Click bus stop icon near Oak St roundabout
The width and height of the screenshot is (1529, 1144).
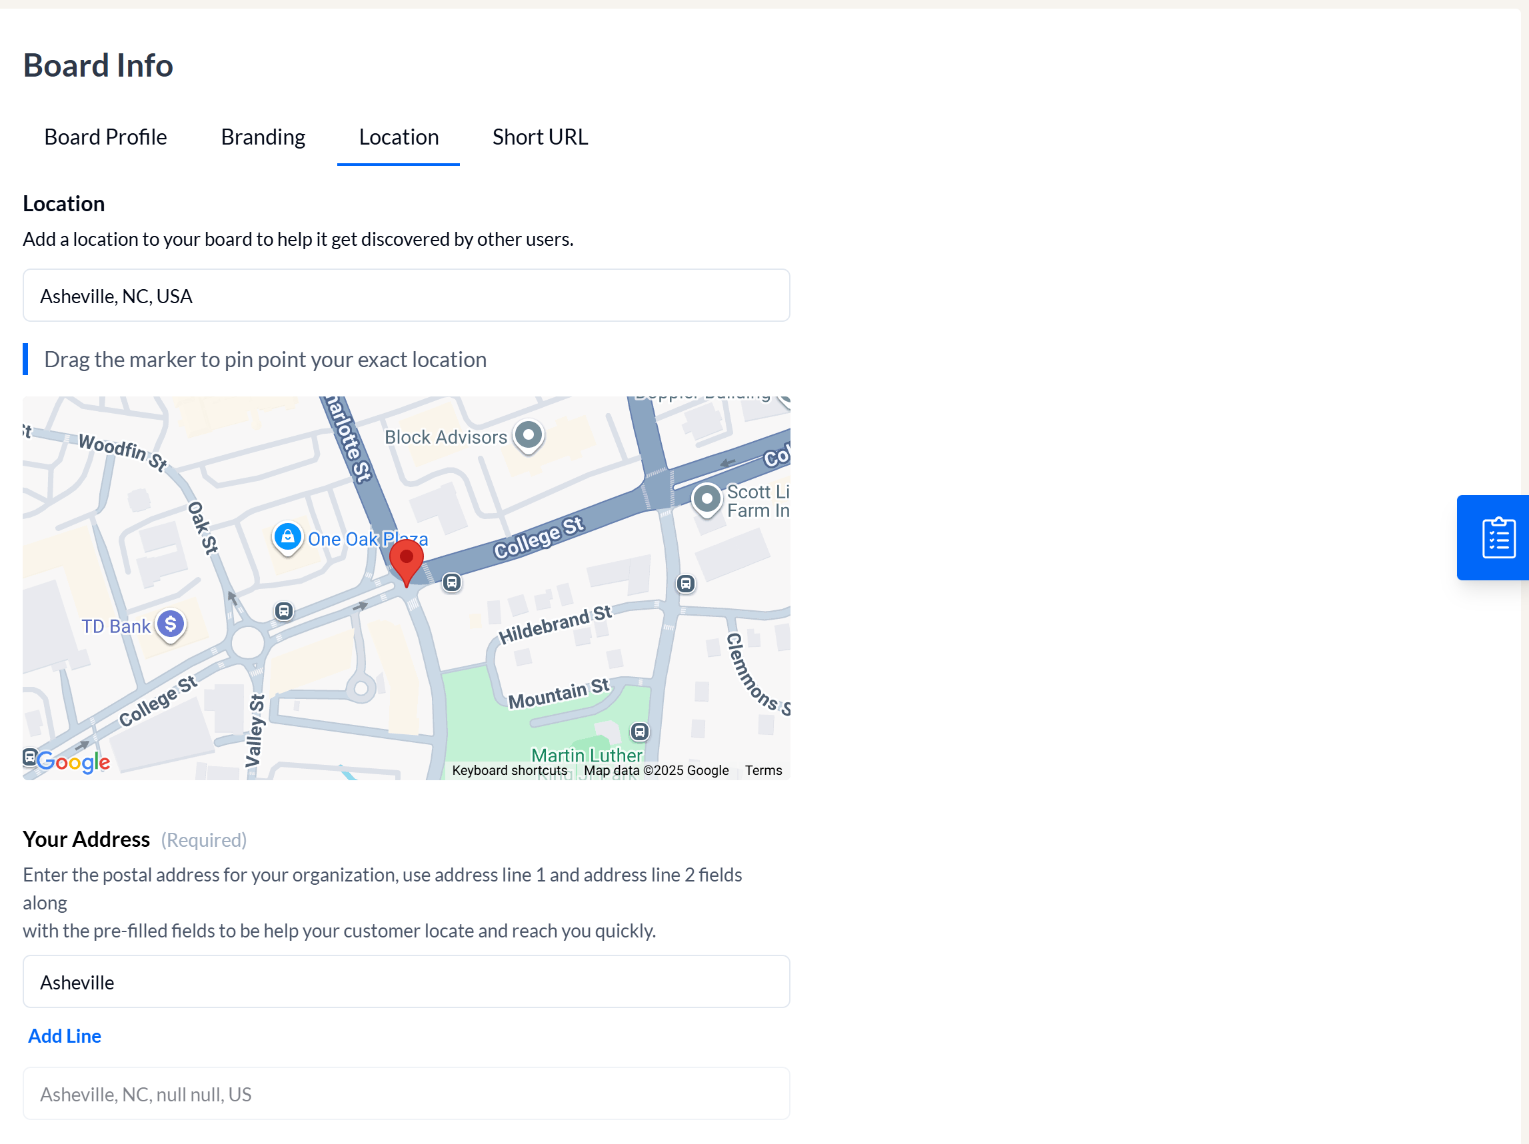pyautogui.click(x=283, y=611)
